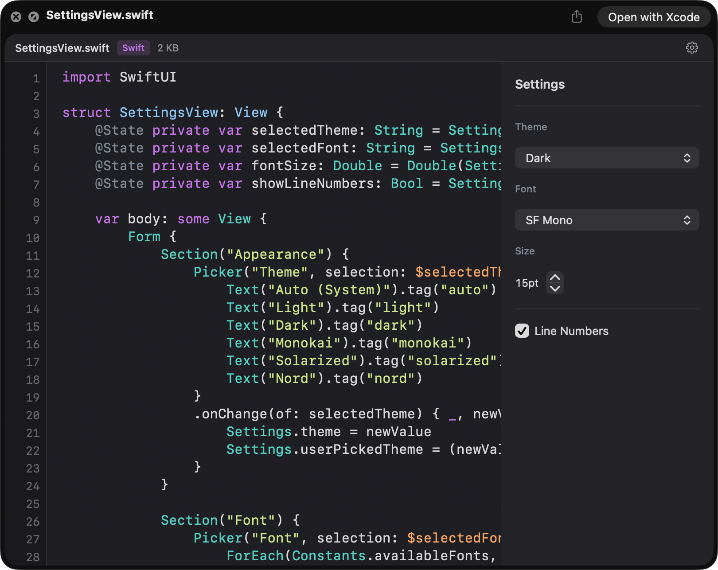Click 'showLineNumbers' variable on line 7
Image resolution: width=718 pixels, height=570 pixels.
pyautogui.click(x=313, y=183)
